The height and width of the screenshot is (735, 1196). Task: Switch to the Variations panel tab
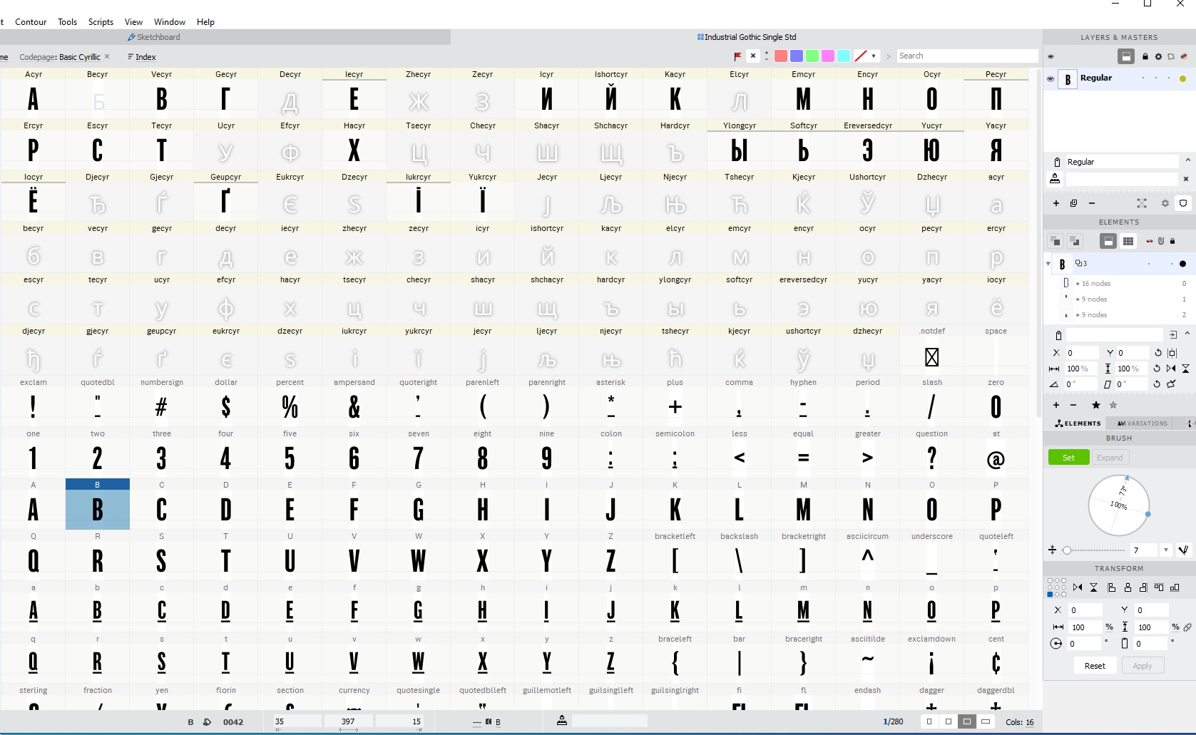[x=1143, y=423]
